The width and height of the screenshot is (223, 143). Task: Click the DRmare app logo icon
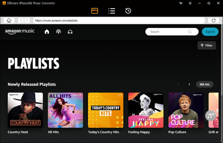coord(4,3)
